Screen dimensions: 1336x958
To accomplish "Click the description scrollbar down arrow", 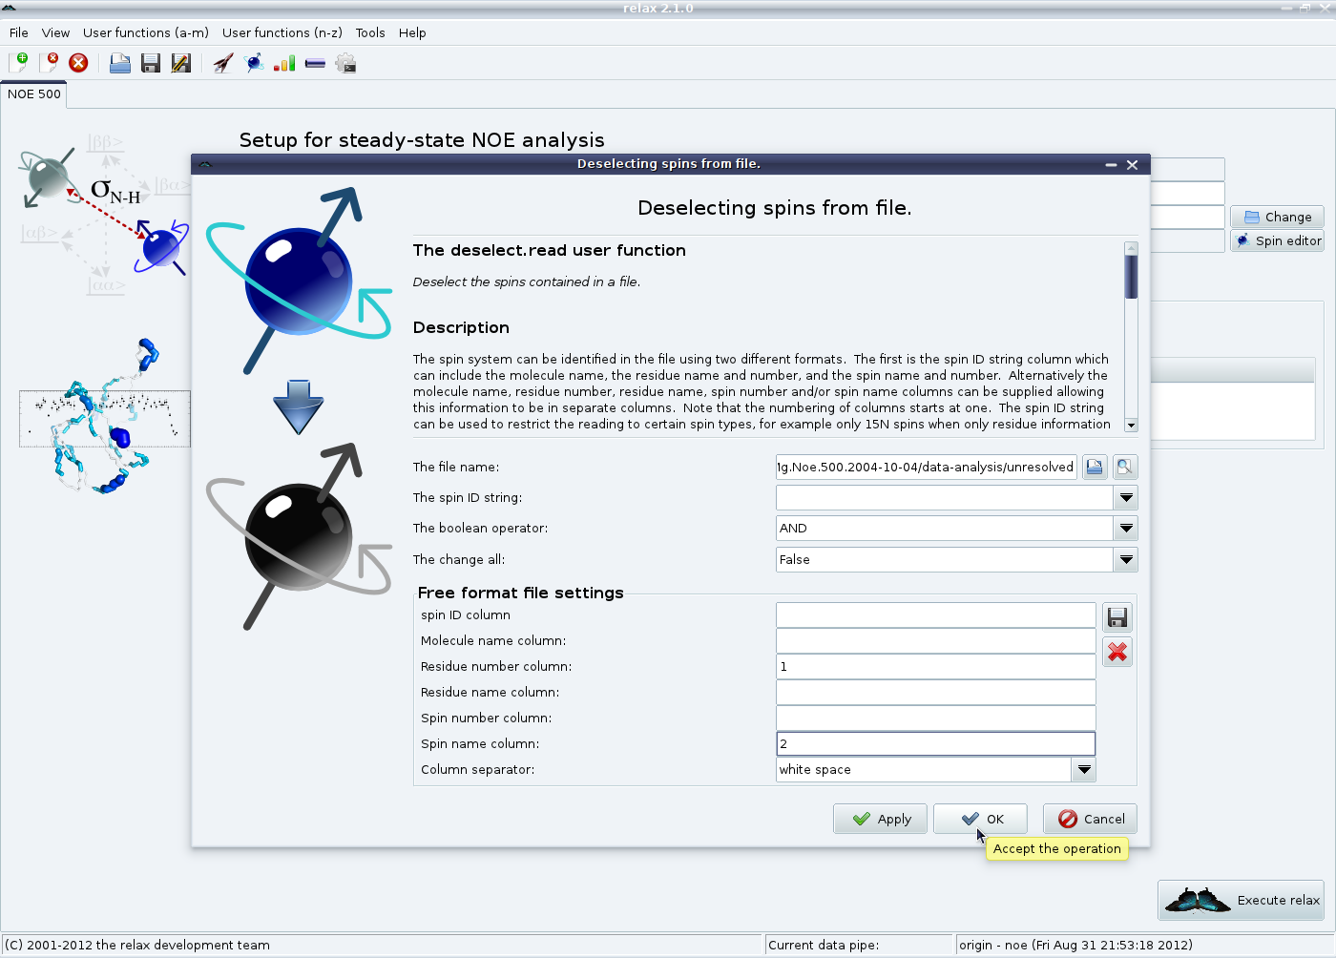I will (1131, 425).
